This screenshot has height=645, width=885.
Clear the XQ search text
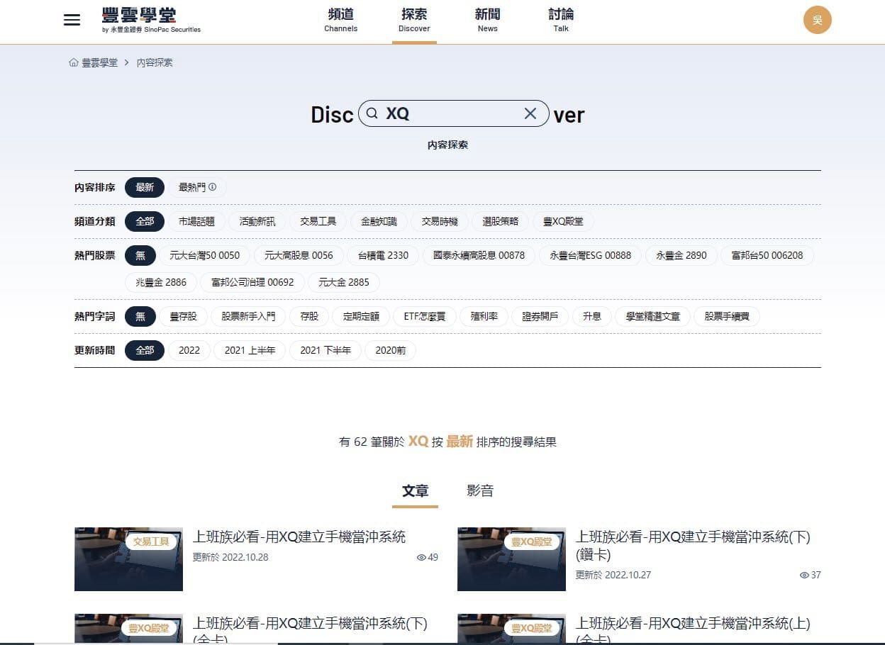point(530,113)
